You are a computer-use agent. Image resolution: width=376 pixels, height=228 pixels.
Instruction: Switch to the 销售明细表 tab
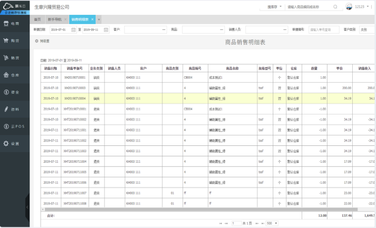80,19
